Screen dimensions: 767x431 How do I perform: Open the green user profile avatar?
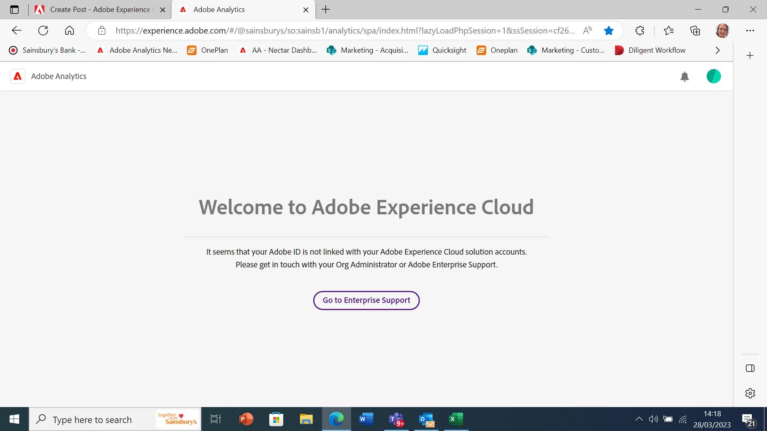[713, 76]
